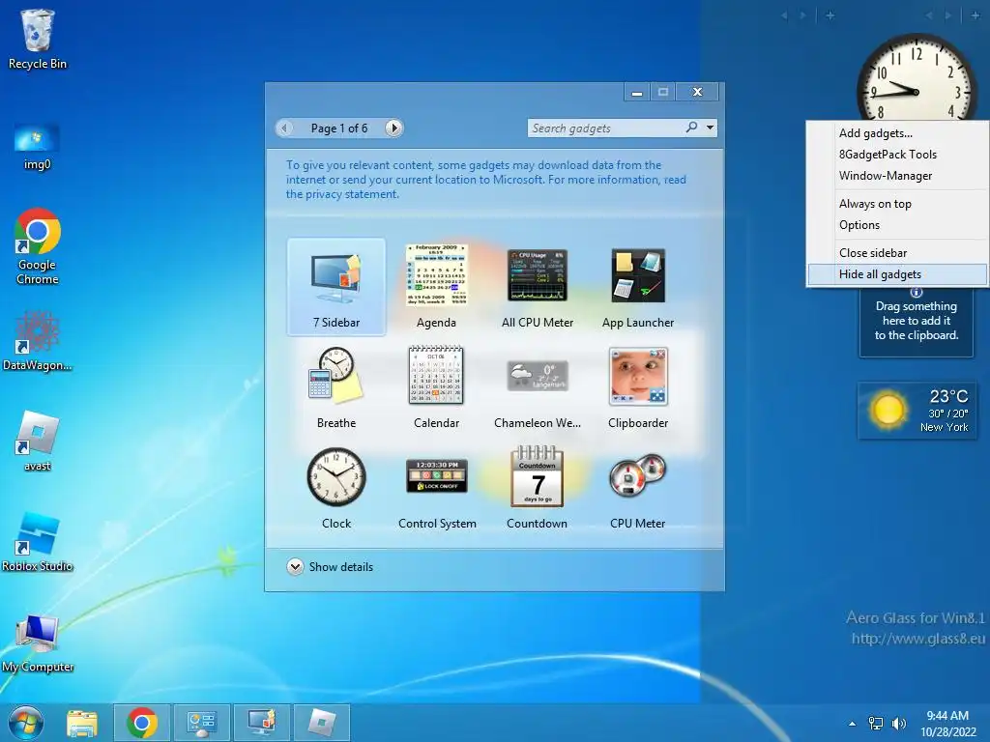
Task: Minimize the gadgets window
Action: (637, 92)
